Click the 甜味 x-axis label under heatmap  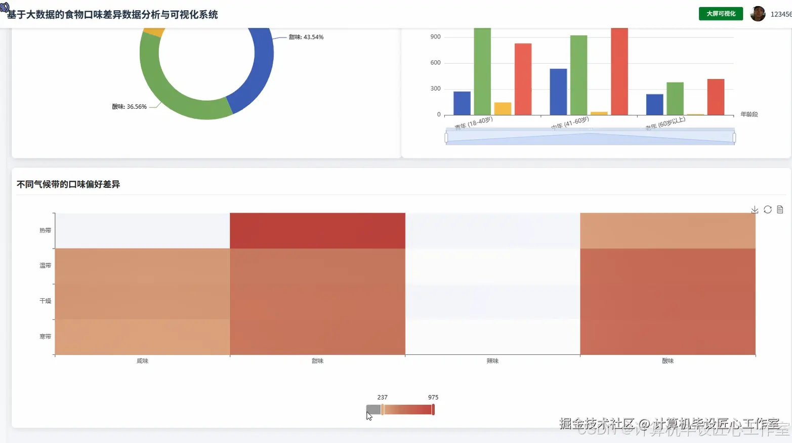click(x=318, y=361)
